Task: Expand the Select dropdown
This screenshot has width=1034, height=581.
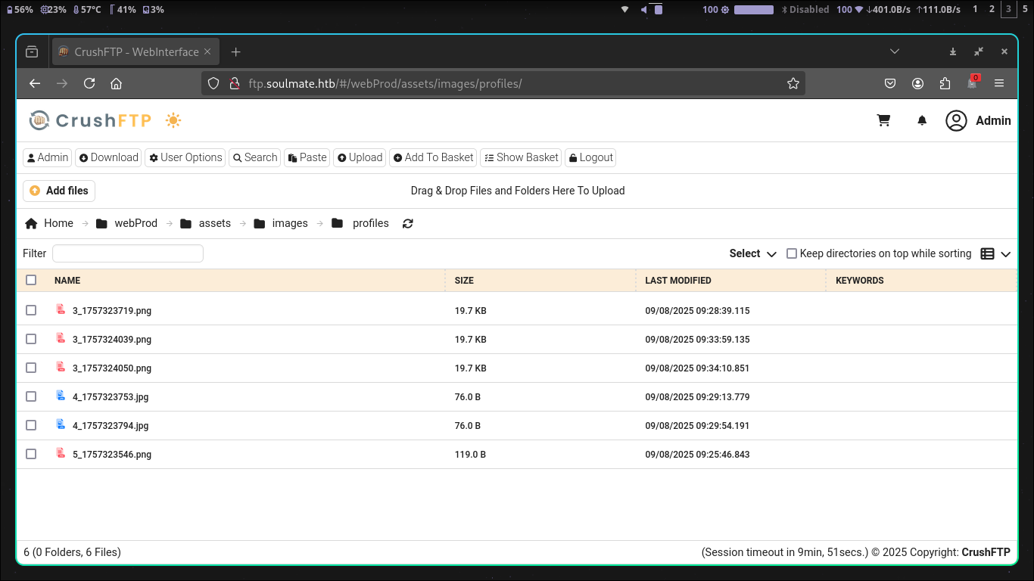Action: point(752,253)
